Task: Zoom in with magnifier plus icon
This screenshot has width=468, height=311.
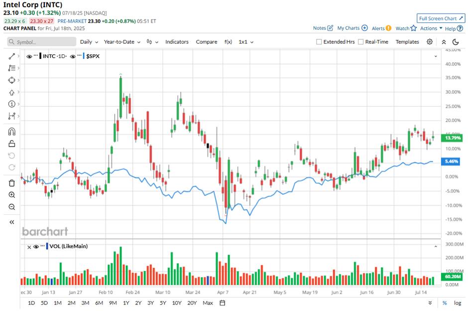Action: [11, 195]
